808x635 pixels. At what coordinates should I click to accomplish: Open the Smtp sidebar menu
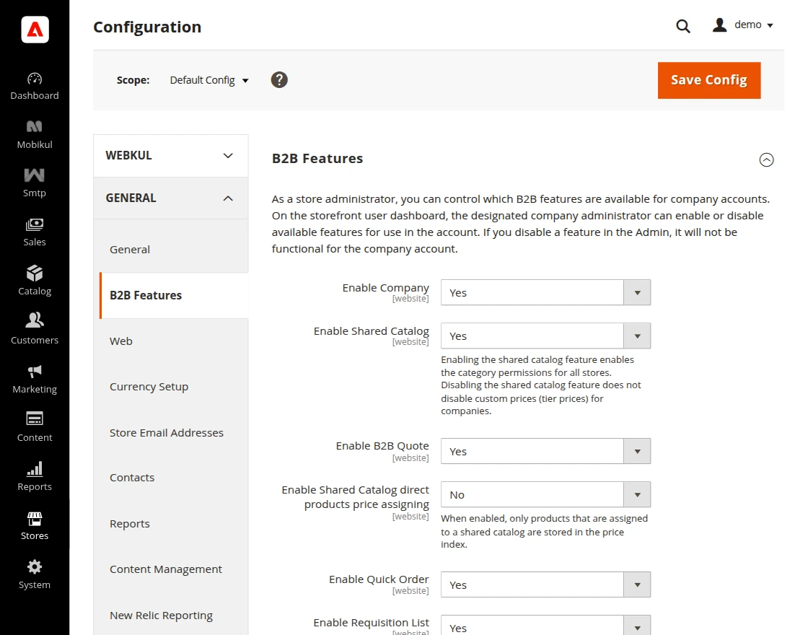click(35, 183)
